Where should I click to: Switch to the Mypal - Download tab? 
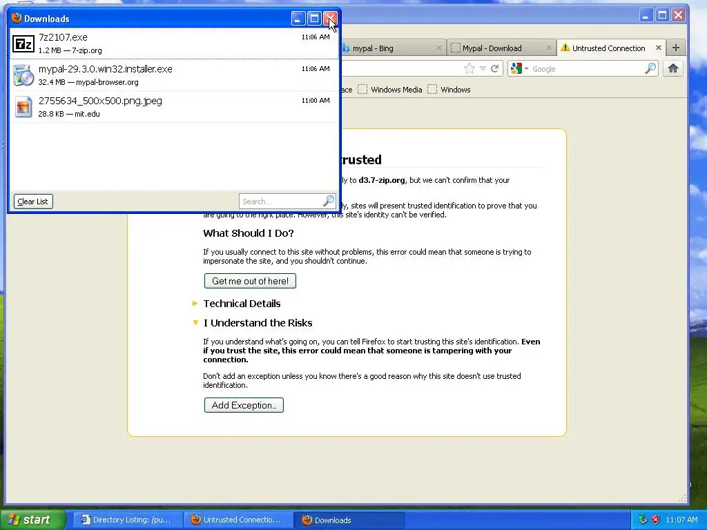[501, 48]
